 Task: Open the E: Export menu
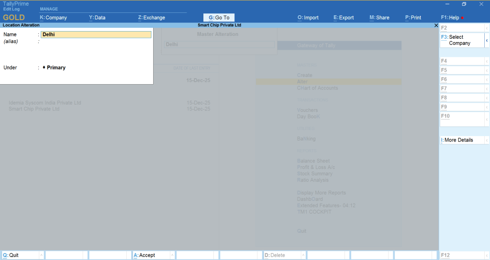344,18
